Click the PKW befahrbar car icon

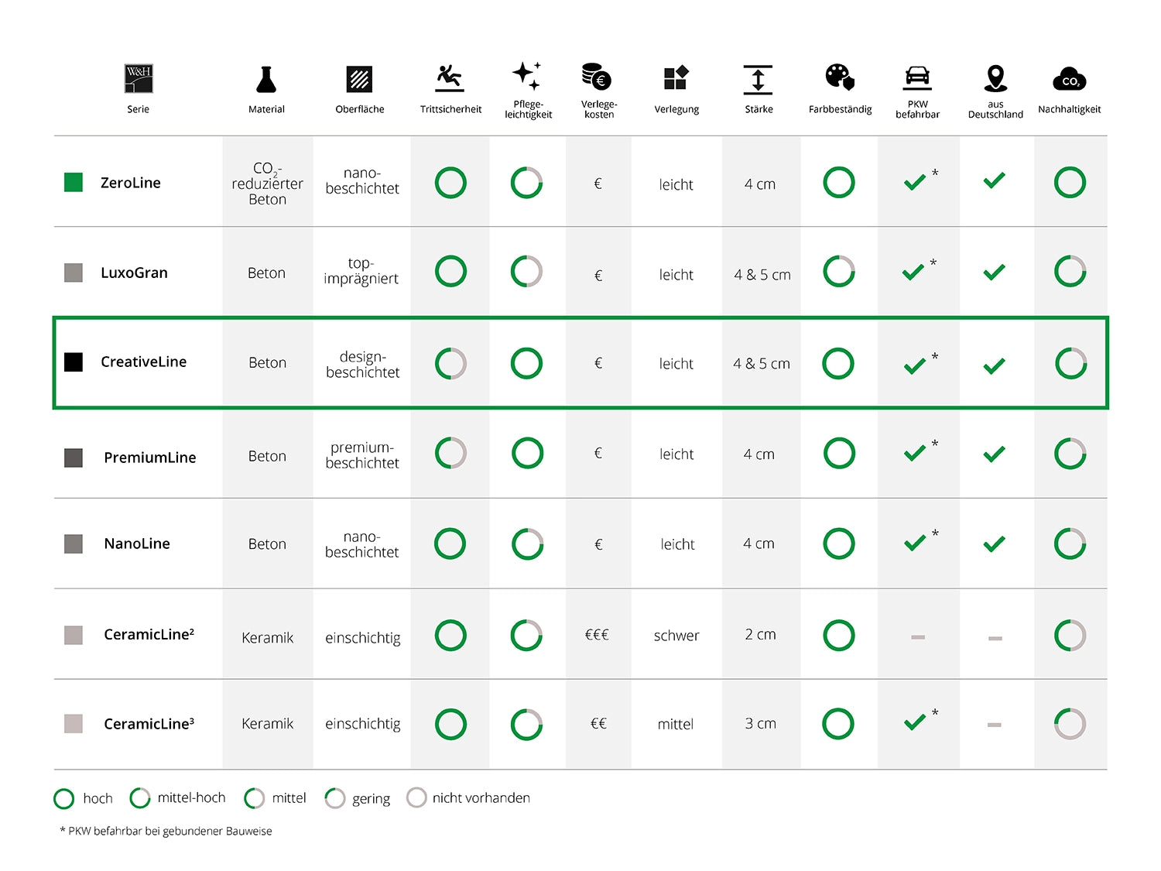(x=917, y=77)
